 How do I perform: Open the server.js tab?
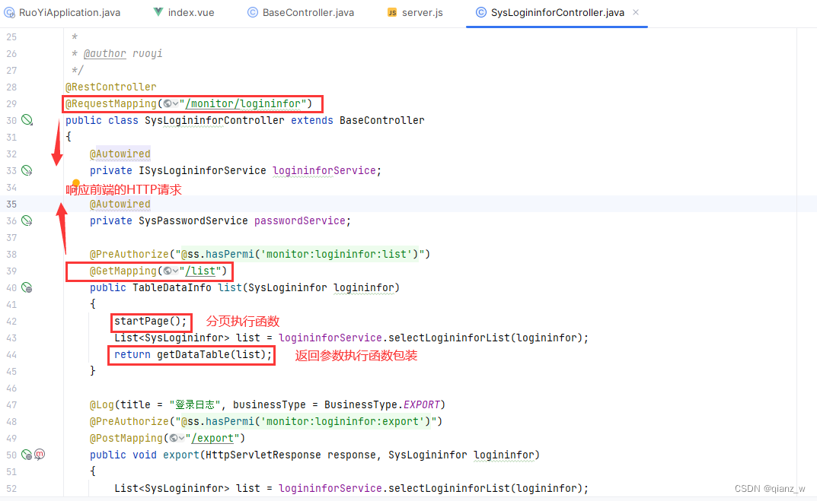[415, 12]
